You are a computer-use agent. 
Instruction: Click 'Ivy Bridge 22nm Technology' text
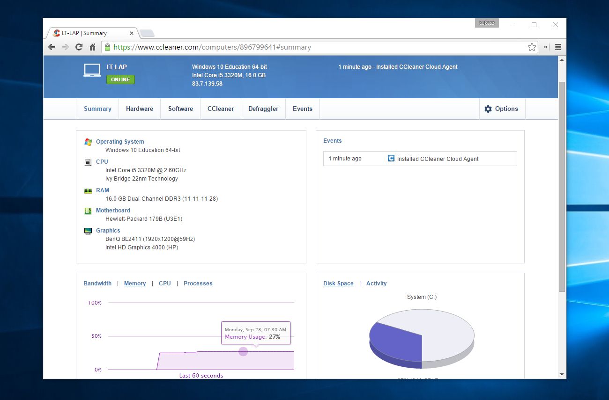pyautogui.click(x=141, y=179)
